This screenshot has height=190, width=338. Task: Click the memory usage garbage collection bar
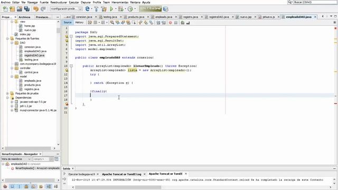pyautogui.click(x=150, y=9)
